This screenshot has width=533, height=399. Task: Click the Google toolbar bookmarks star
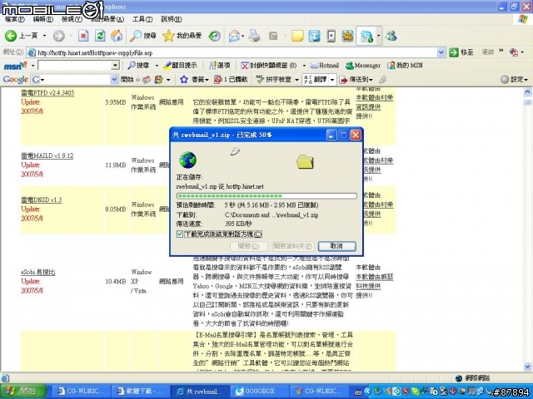[x=184, y=80]
